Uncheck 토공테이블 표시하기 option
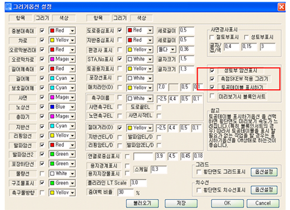 pos(212,88)
